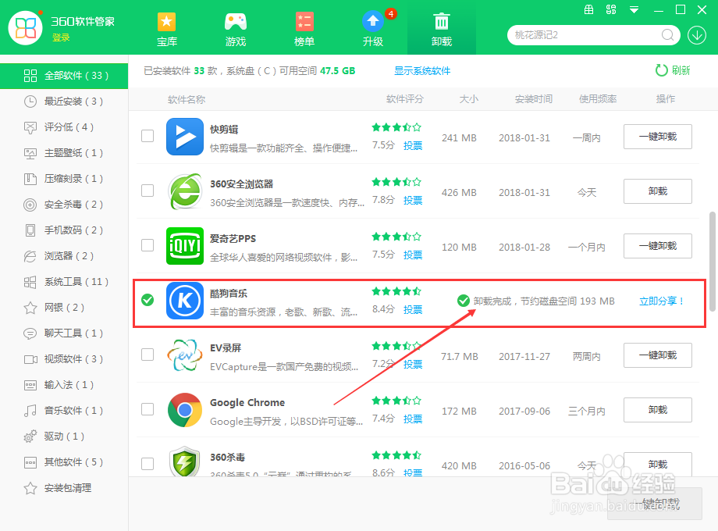Select 评分低 (4) category
This screenshot has height=531, width=718.
pos(64,127)
